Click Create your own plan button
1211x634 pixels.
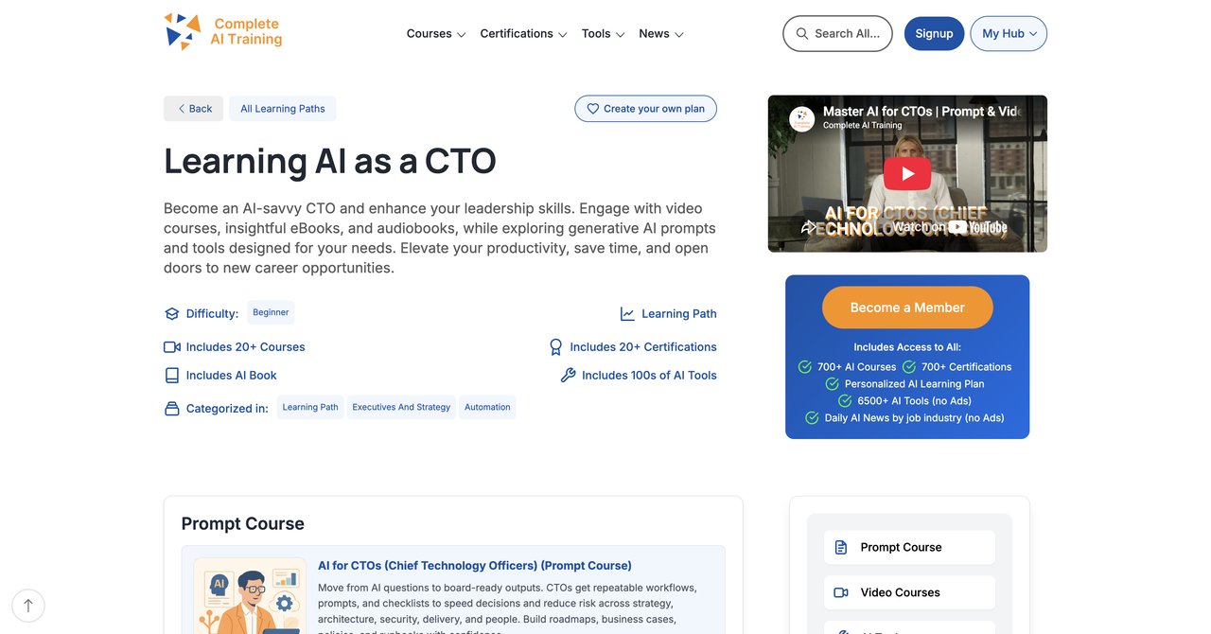tap(645, 109)
